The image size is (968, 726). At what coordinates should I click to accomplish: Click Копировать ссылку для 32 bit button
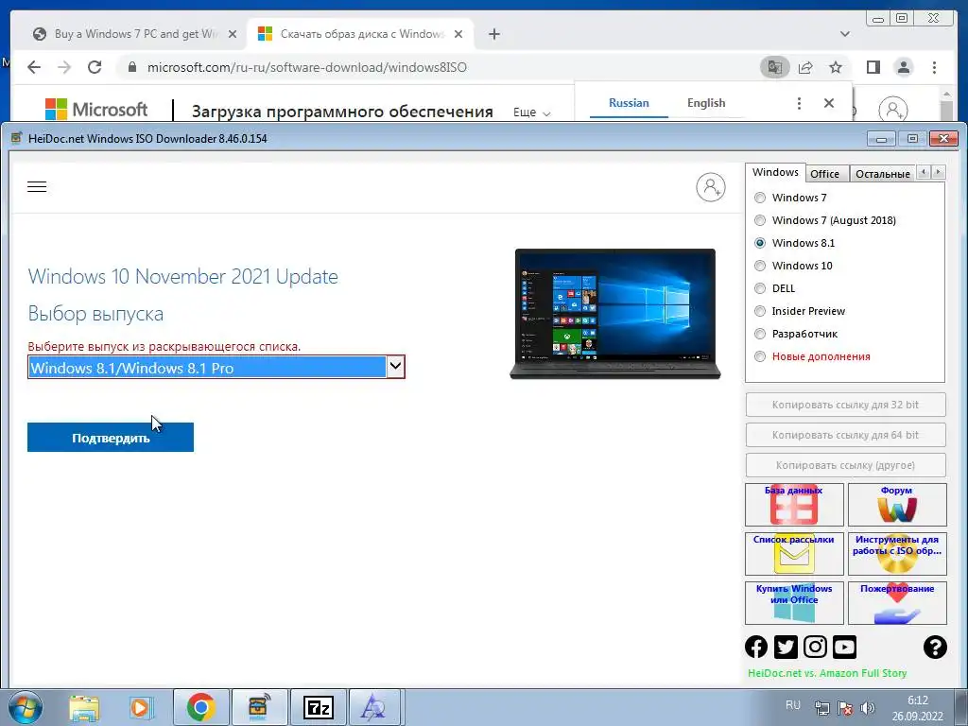(x=845, y=405)
